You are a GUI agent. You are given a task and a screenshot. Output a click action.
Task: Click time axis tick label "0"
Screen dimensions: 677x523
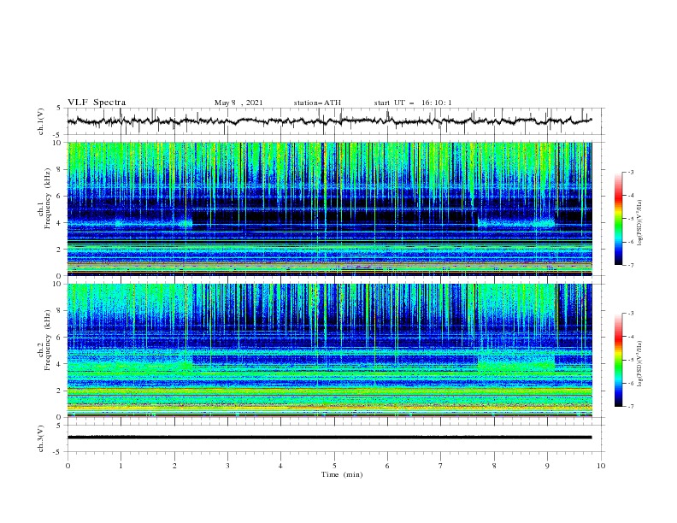click(68, 466)
